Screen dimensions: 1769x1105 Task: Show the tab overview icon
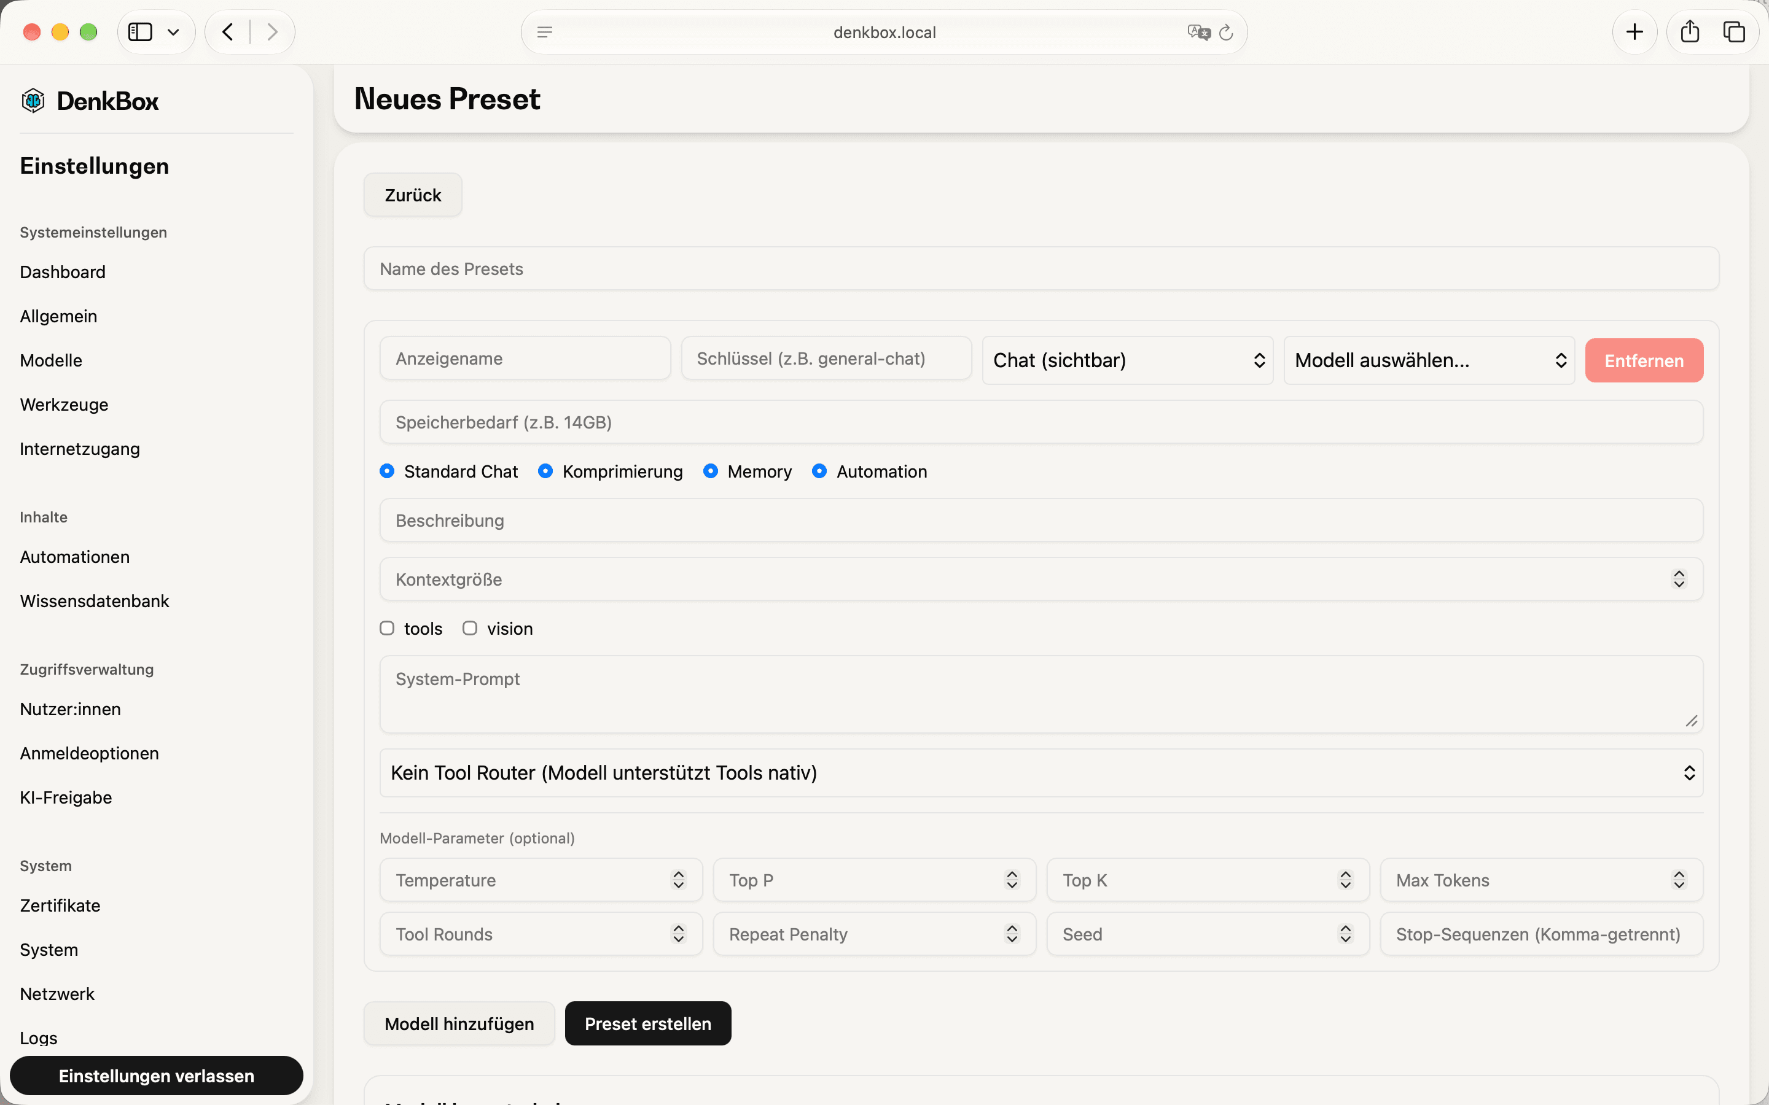coord(1734,32)
